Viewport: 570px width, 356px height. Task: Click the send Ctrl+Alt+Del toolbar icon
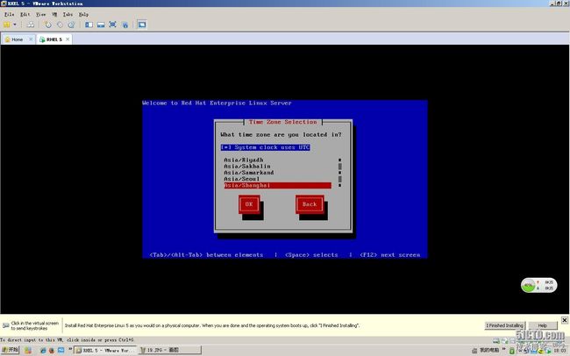(31, 25)
